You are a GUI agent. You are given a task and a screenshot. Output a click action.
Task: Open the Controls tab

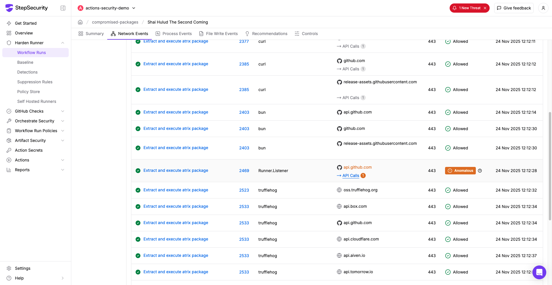(306, 34)
